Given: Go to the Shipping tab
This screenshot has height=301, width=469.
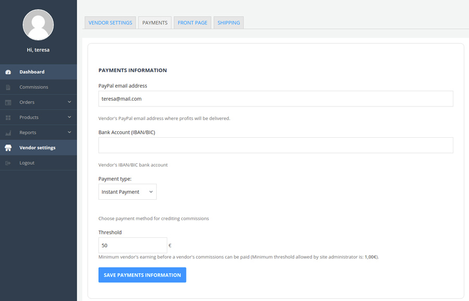Looking at the screenshot, I should [x=228, y=23].
